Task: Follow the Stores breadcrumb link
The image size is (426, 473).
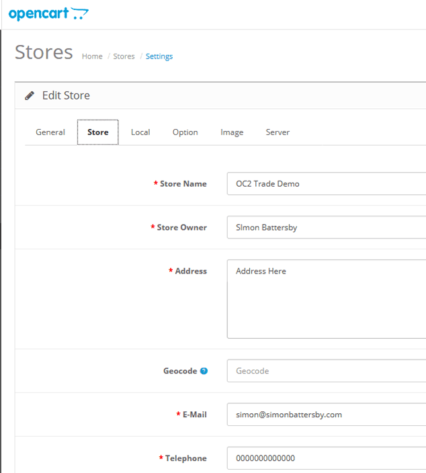Action: (124, 56)
